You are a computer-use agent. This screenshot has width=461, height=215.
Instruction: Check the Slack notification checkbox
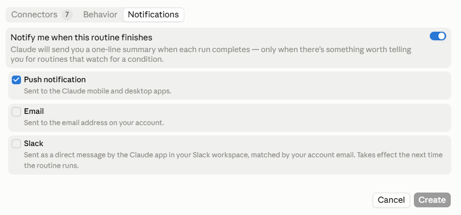(16, 144)
